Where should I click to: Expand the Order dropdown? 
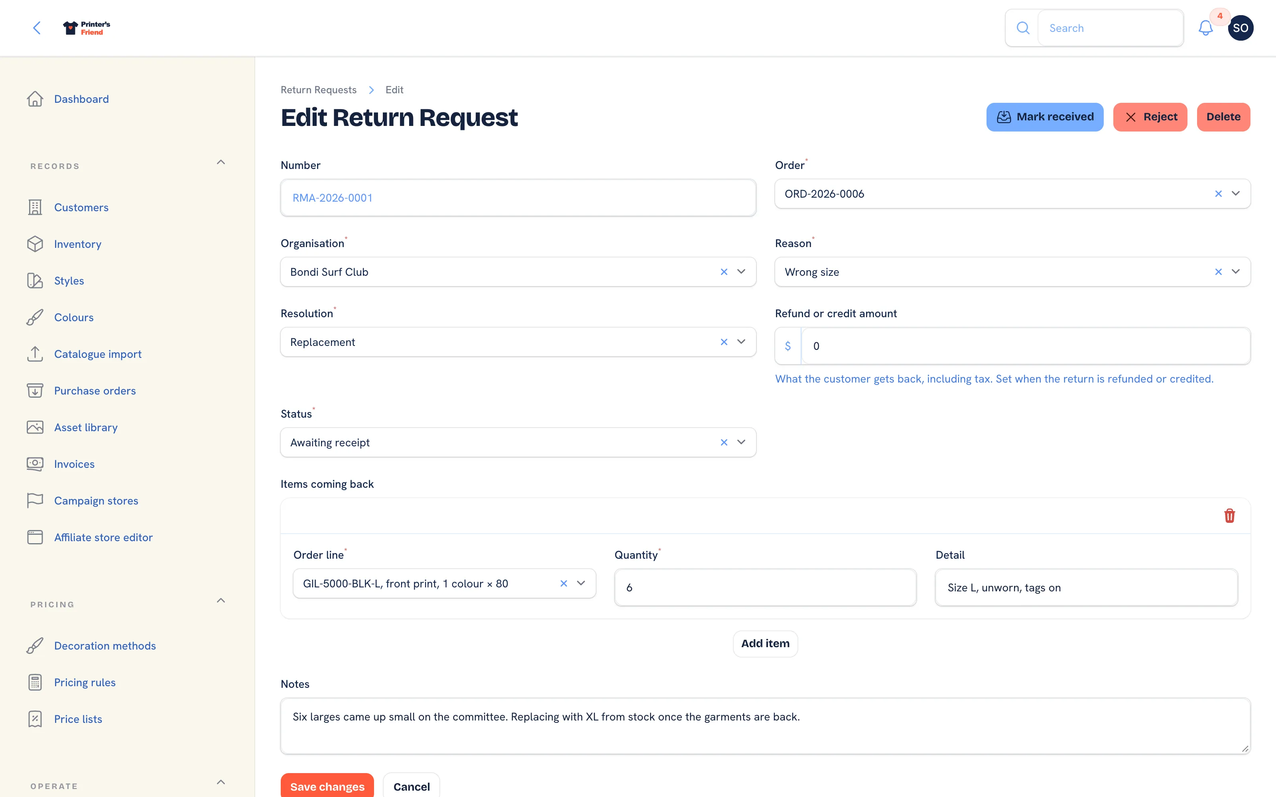click(x=1236, y=194)
